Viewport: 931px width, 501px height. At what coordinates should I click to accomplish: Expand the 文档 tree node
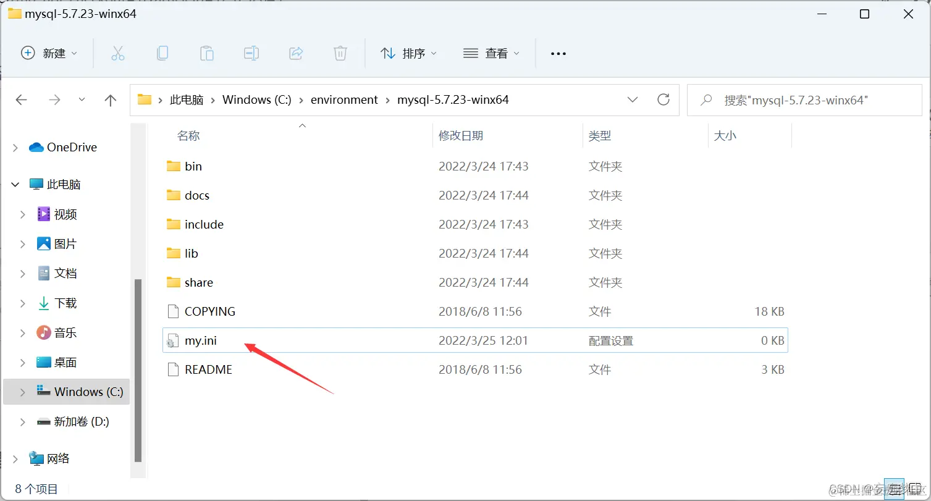point(23,273)
